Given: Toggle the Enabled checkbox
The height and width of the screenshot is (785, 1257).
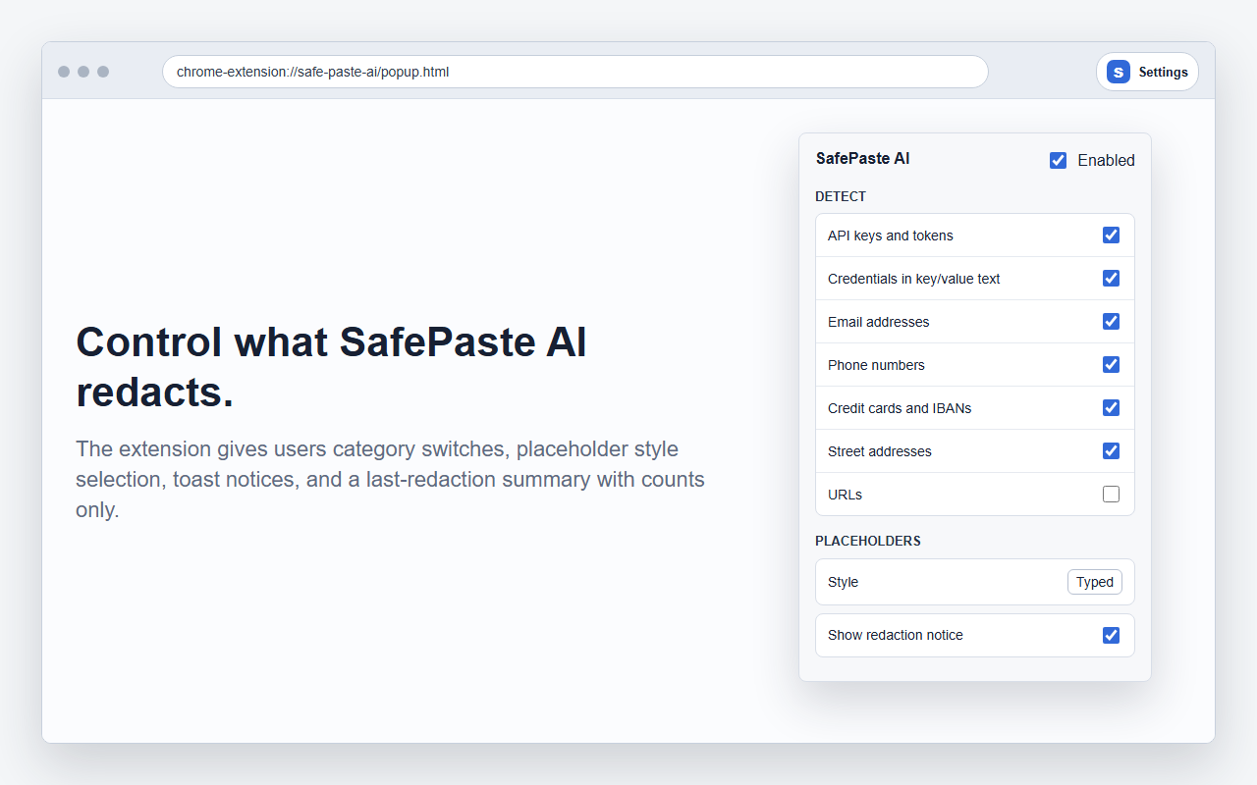Looking at the screenshot, I should pos(1058,160).
